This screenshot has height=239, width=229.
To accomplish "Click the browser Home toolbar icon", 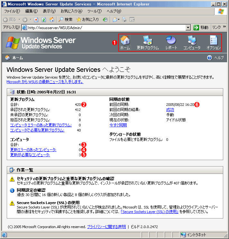I will [x=52, y=20].
